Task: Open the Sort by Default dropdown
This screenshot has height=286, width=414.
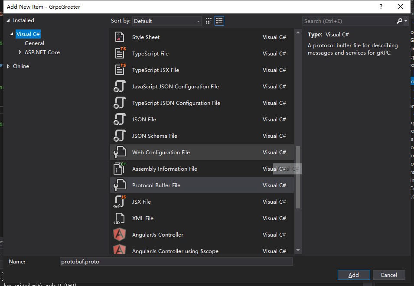Action: coord(167,21)
